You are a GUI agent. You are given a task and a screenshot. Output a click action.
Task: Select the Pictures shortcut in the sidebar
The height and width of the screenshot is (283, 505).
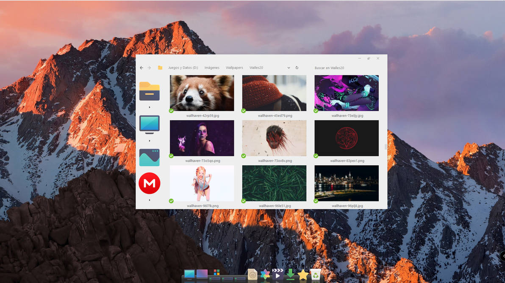click(149, 157)
